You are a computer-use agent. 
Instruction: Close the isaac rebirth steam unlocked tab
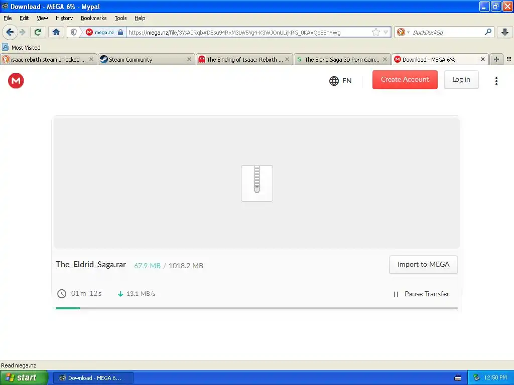[91, 59]
